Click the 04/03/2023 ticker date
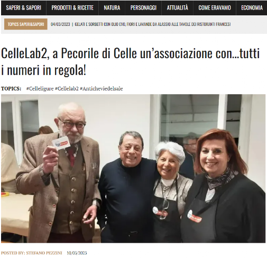Screen dimensions: 267x258 click(x=60, y=24)
